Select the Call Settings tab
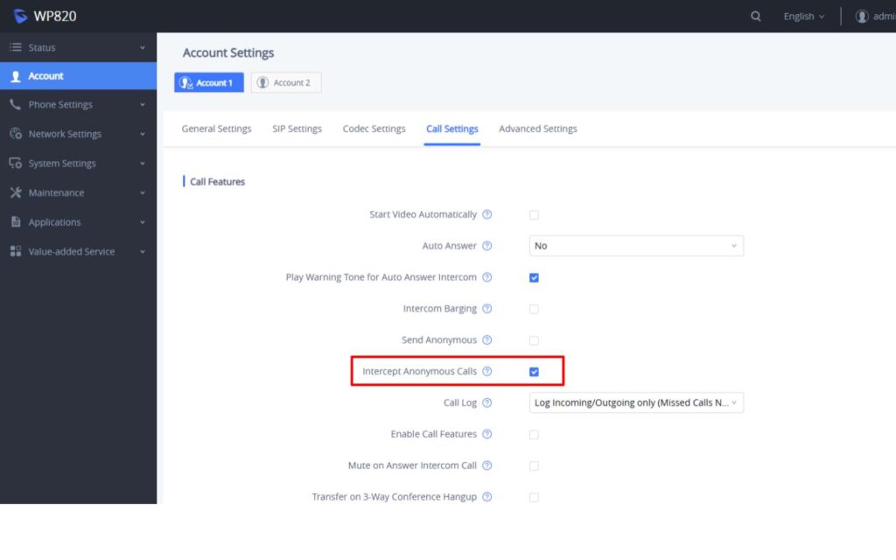Viewport: 896px width, 560px height. point(452,129)
